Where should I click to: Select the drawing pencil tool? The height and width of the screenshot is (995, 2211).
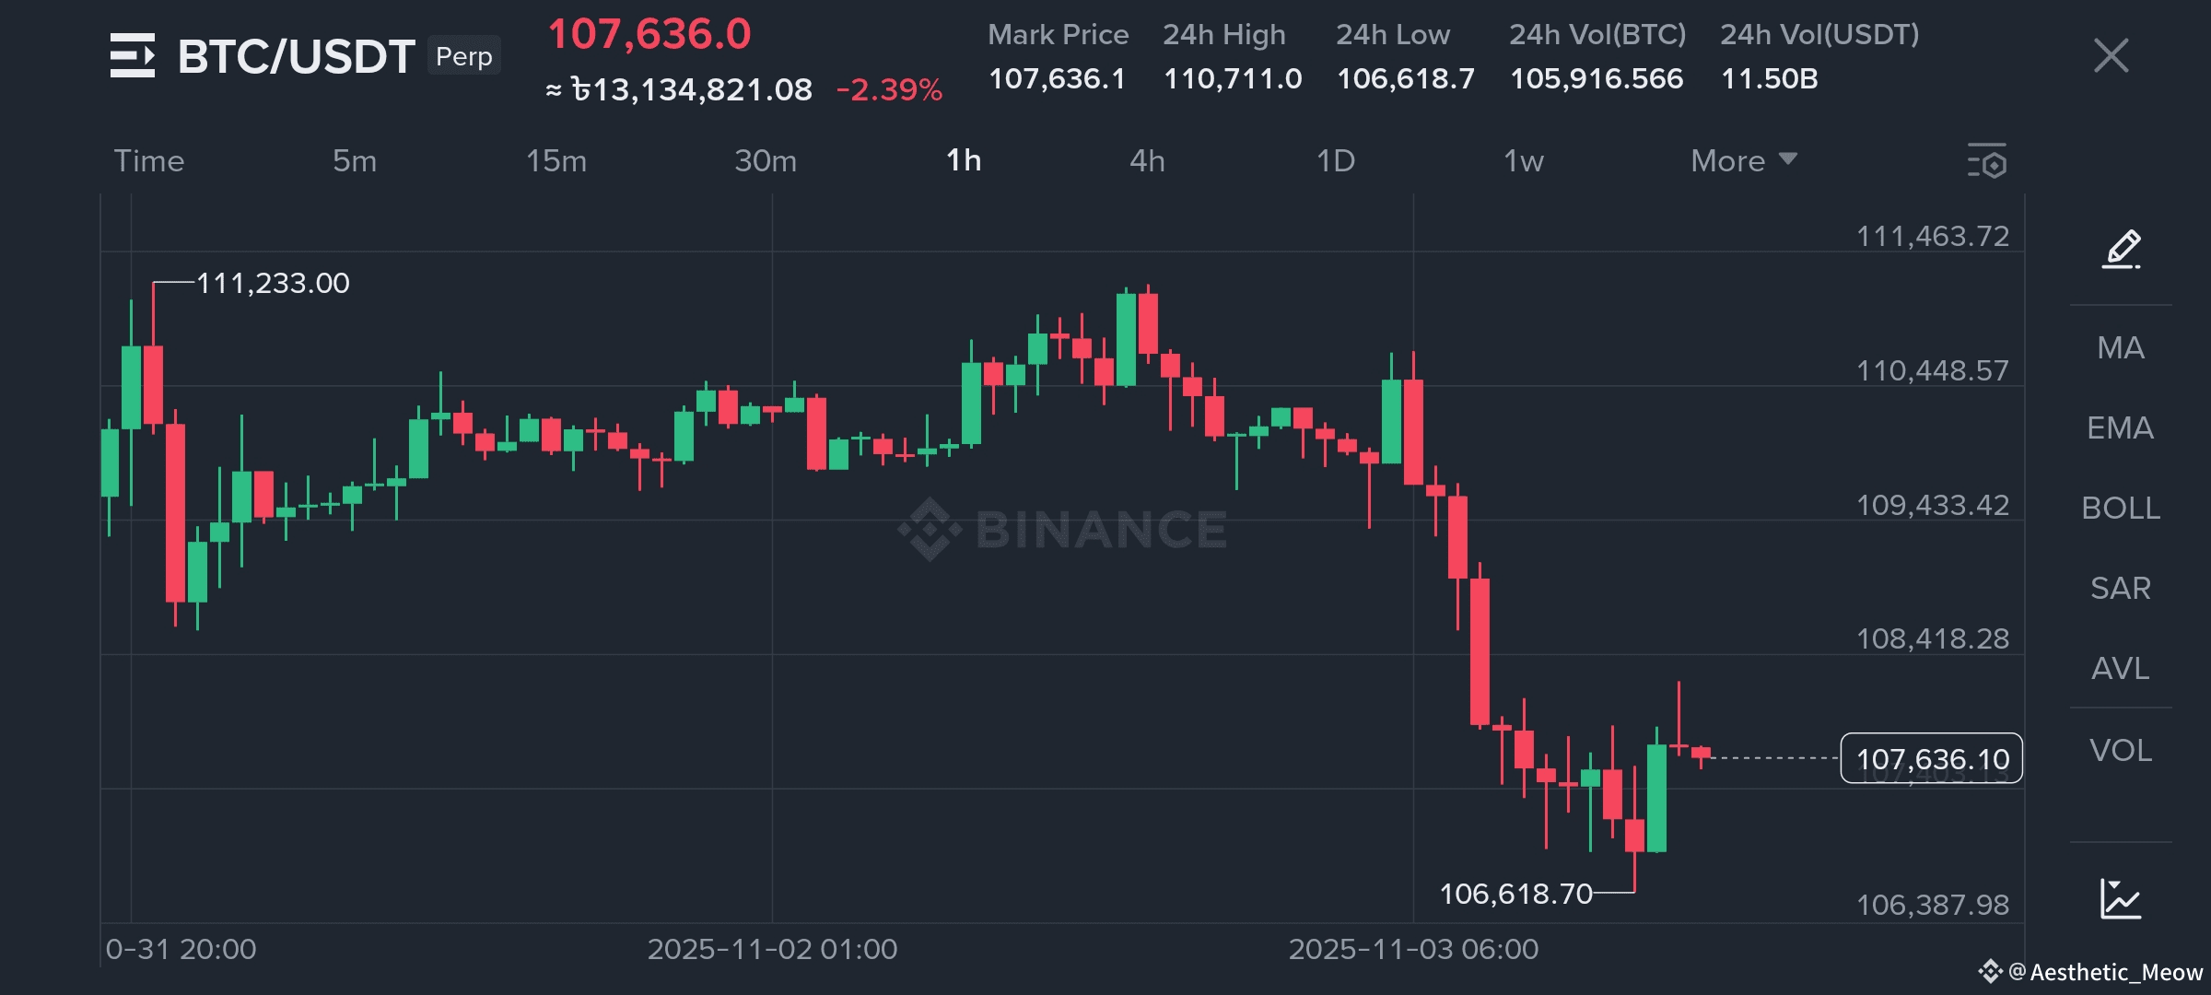pos(2121,249)
